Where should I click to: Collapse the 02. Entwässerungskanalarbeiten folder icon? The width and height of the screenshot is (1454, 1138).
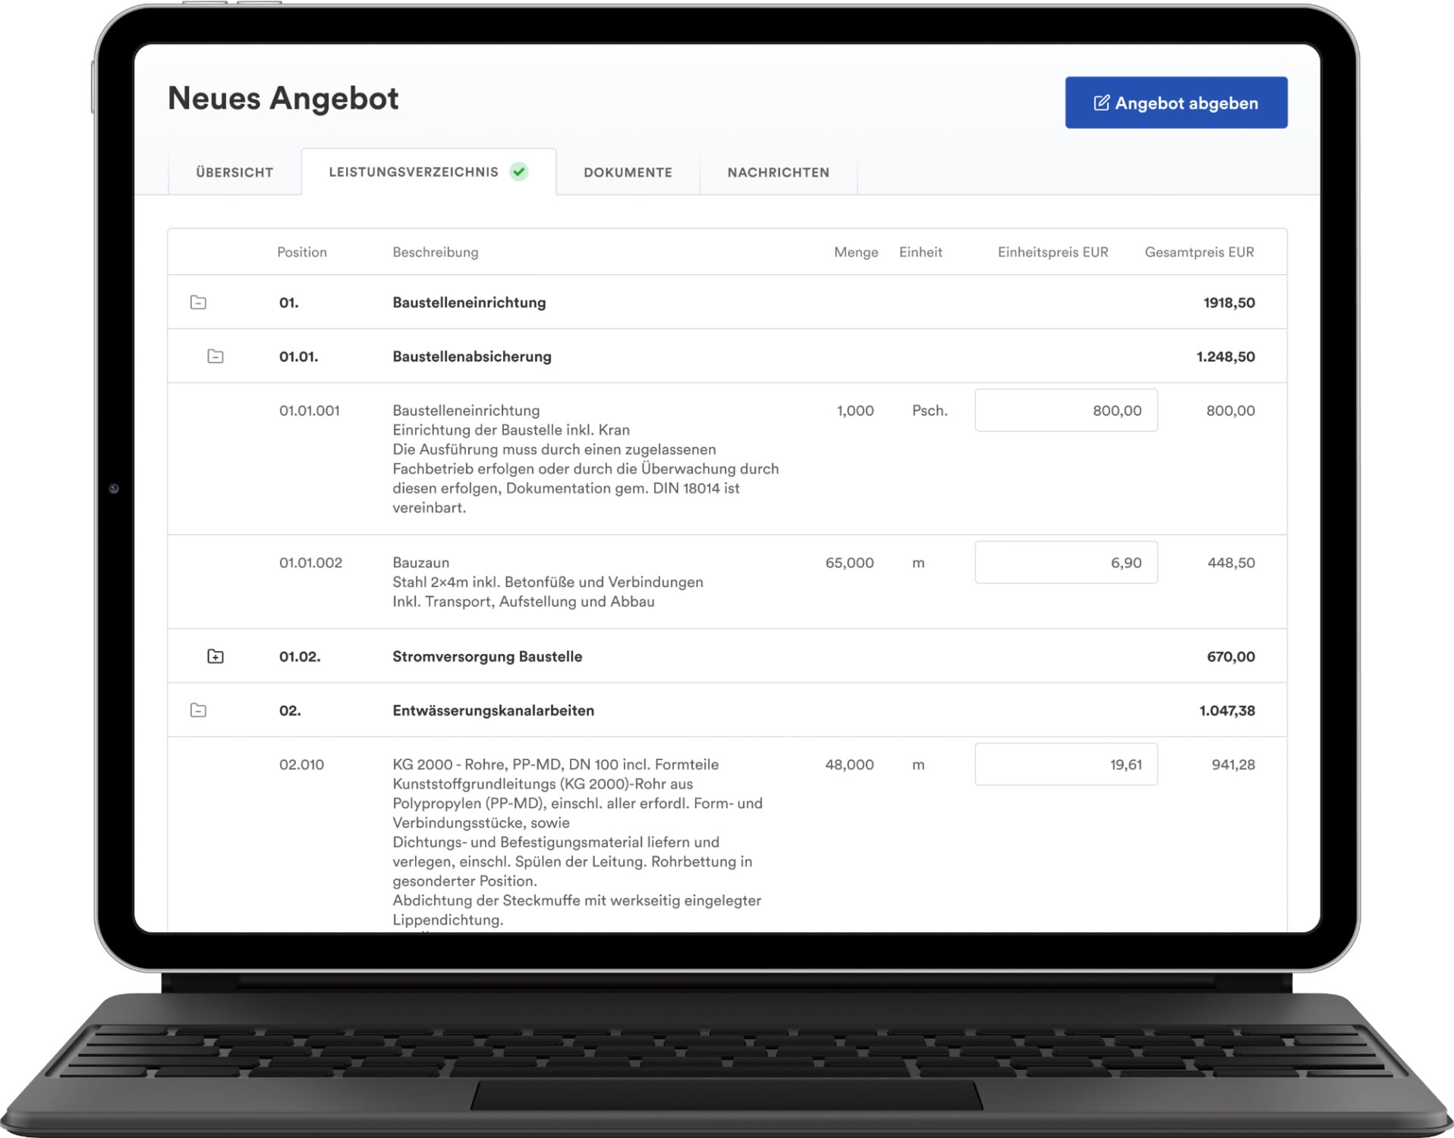pos(198,710)
